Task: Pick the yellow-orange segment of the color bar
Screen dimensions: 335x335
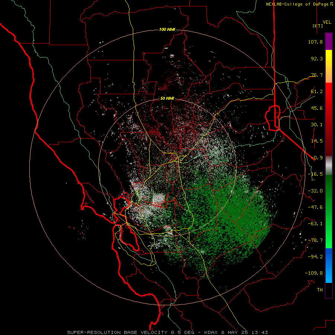Action: (x=329, y=66)
